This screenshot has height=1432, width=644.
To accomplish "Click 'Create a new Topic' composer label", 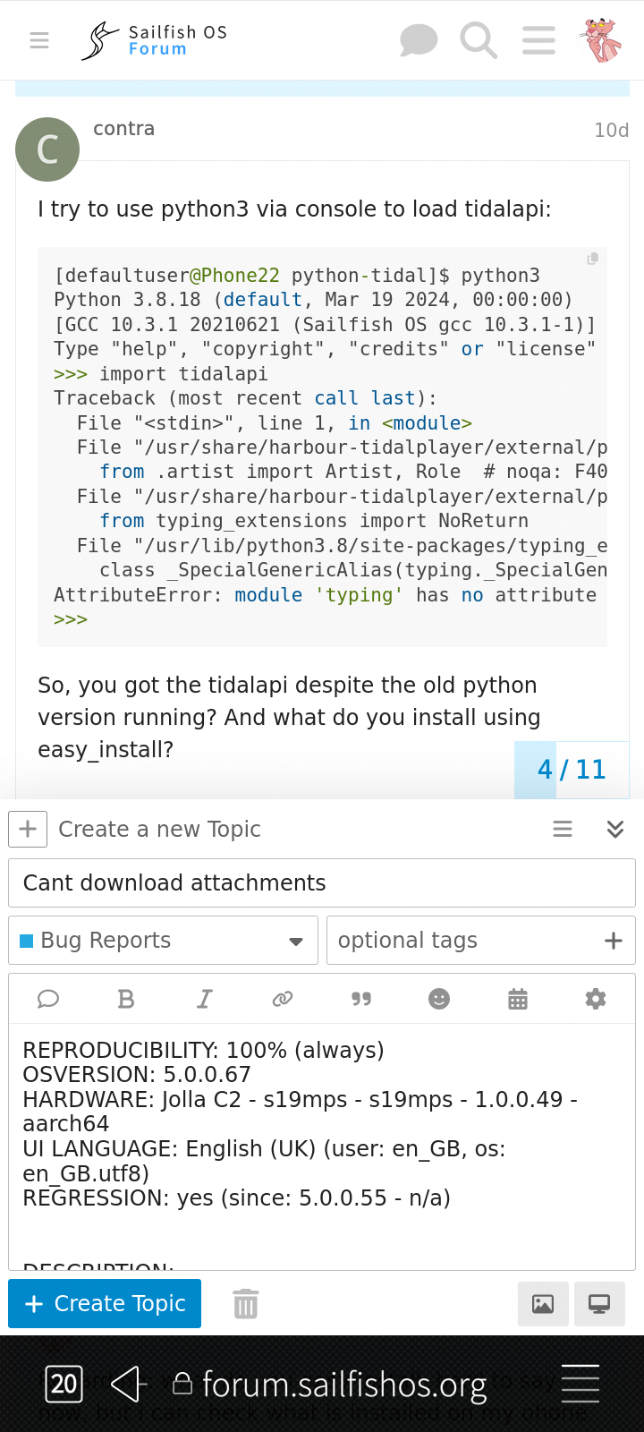I will tap(159, 830).
